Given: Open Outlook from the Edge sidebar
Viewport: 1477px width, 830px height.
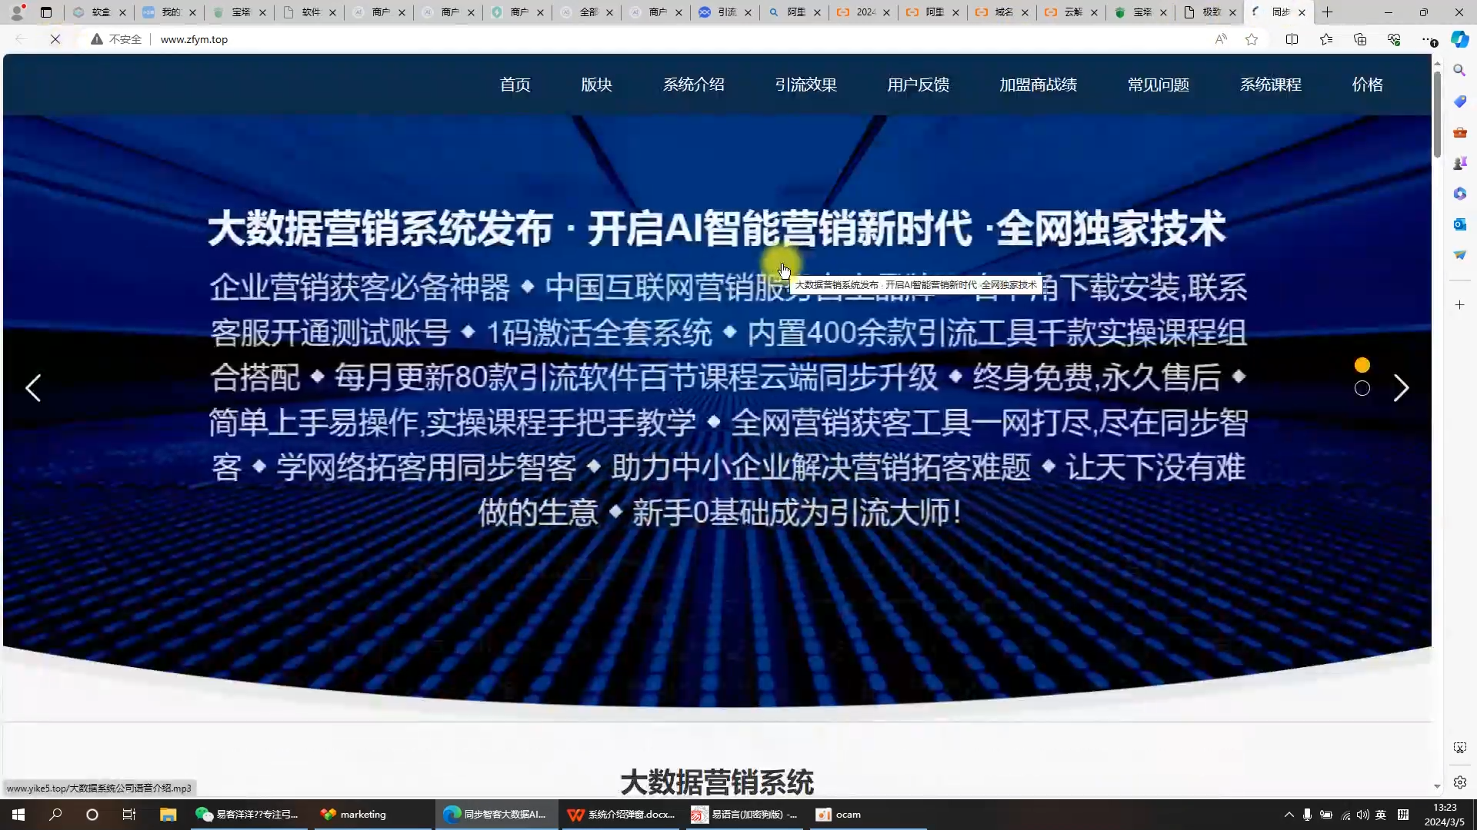Looking at the screenshot, I should coord(1459,224).
